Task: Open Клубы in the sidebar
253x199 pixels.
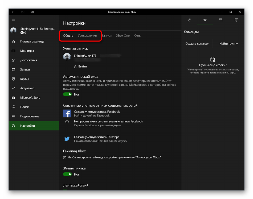Action: click(x=34, y=79)
